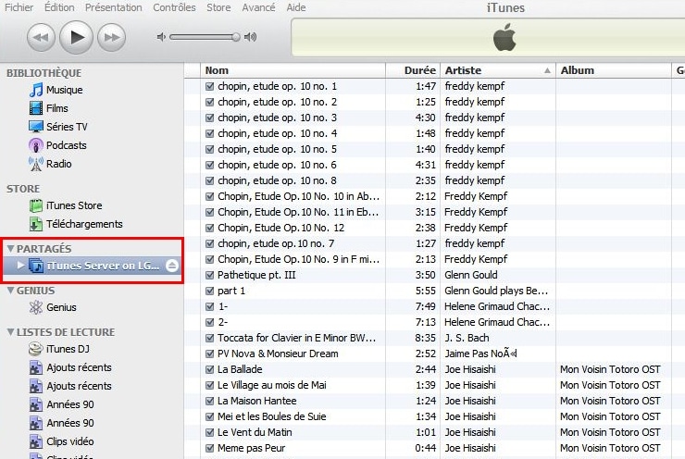Click the Previous track rewind button

coord(41,38)
